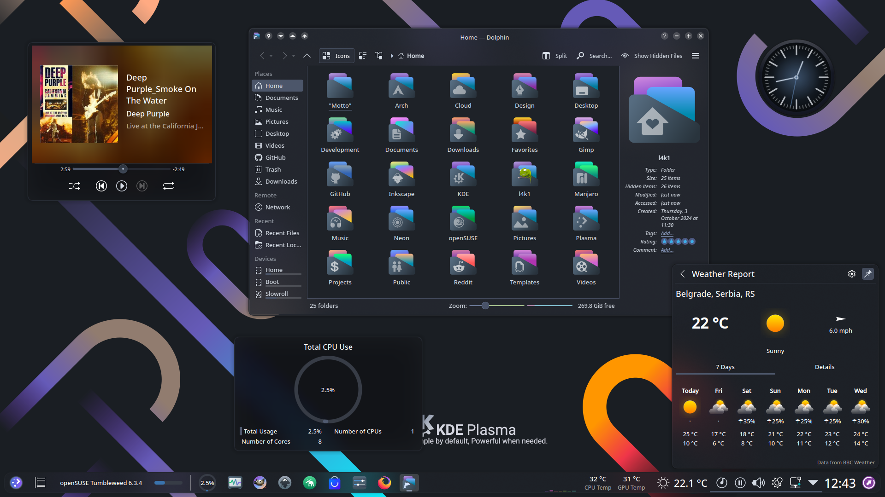Toggle Split view in Dolphin
The image size is (885, 497).
[x=555, y=56]
